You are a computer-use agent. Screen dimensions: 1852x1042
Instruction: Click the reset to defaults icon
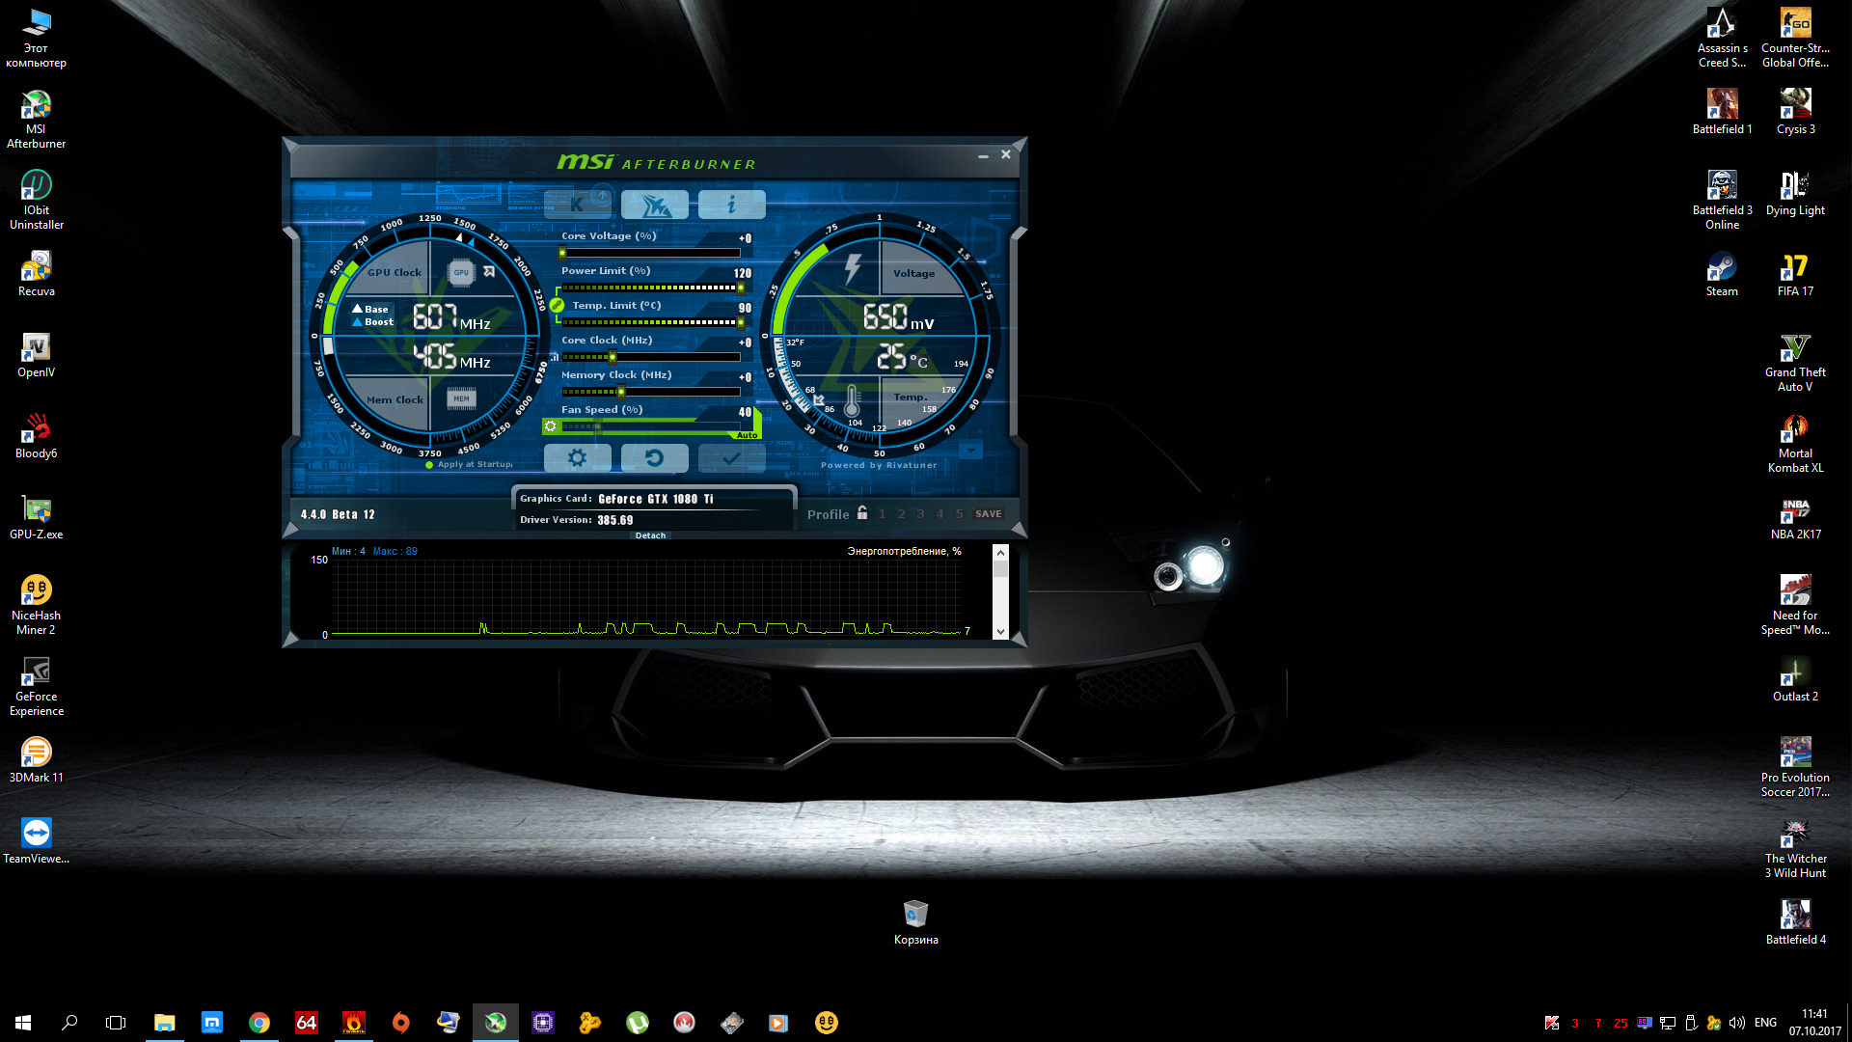654,458
